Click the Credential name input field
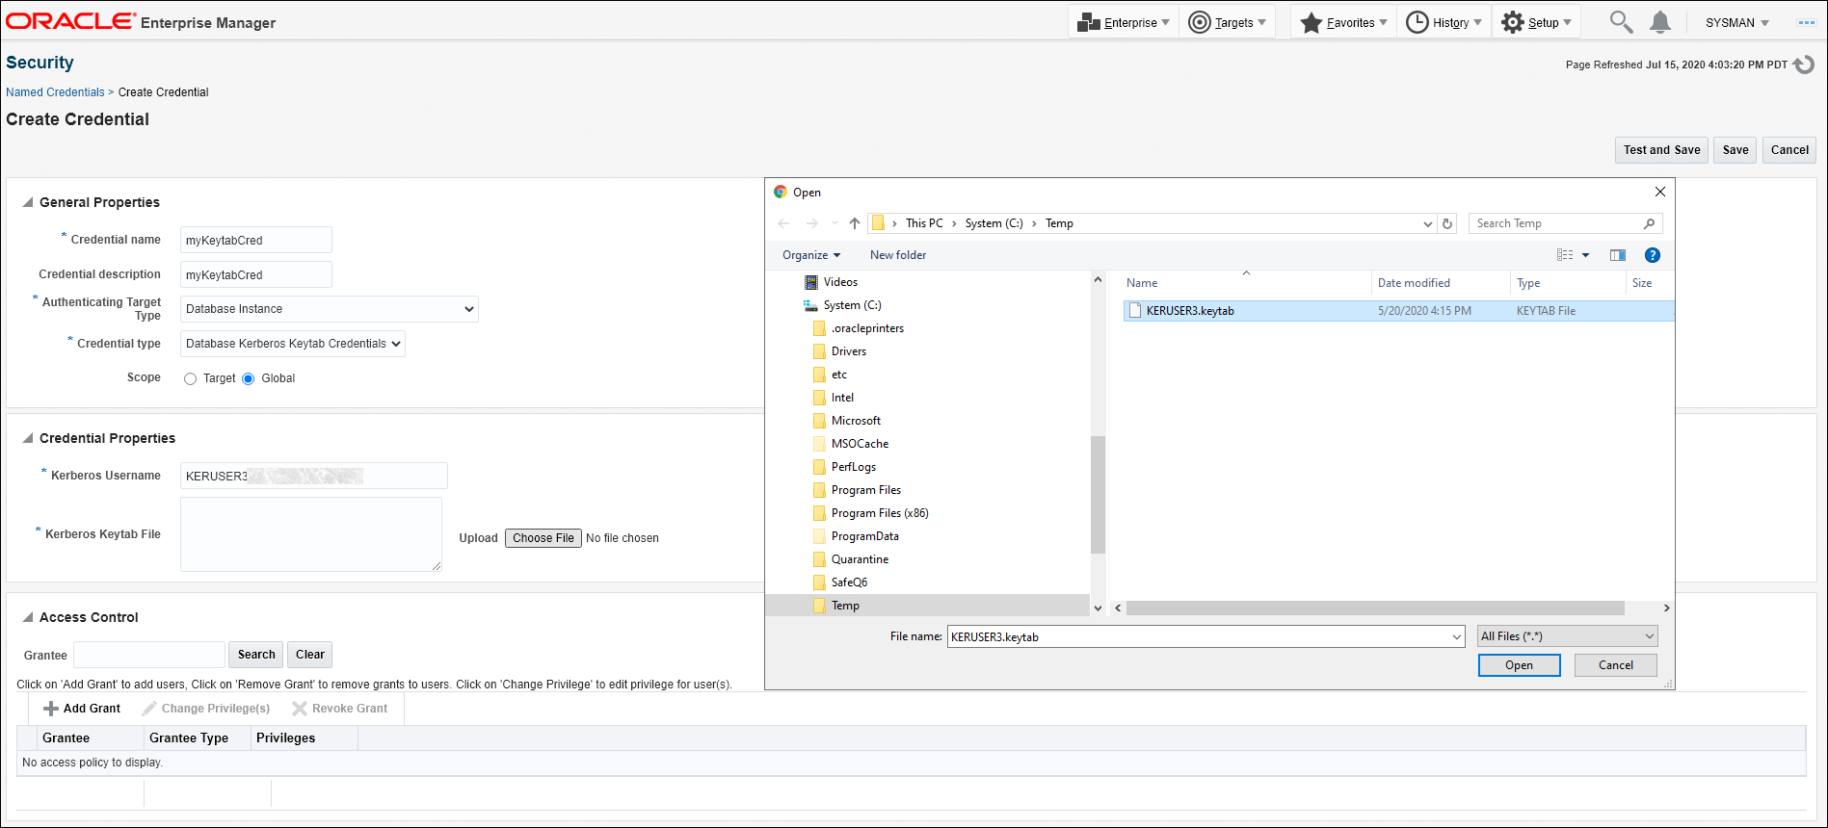Image resolution: width=1828 pixels, height=828 pixels. 256,240
